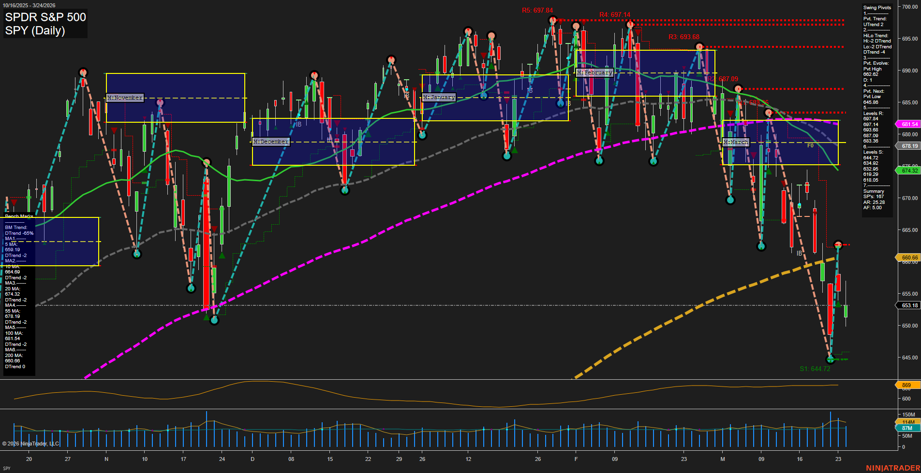Click the SPDR S&P 500 SPY (Daily) title

tap(45, 24)
